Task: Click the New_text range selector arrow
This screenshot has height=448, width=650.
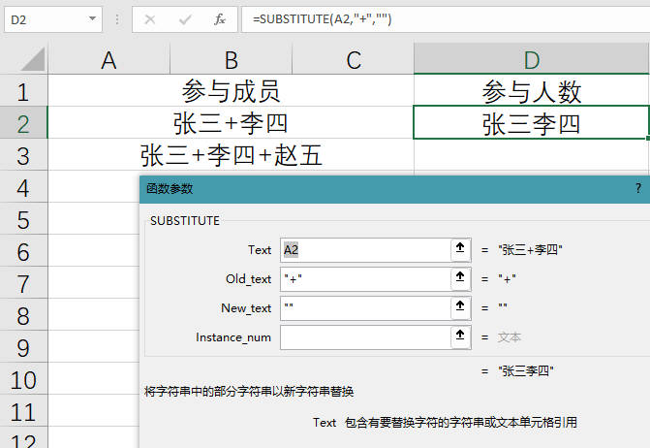Action: point(458,307)
